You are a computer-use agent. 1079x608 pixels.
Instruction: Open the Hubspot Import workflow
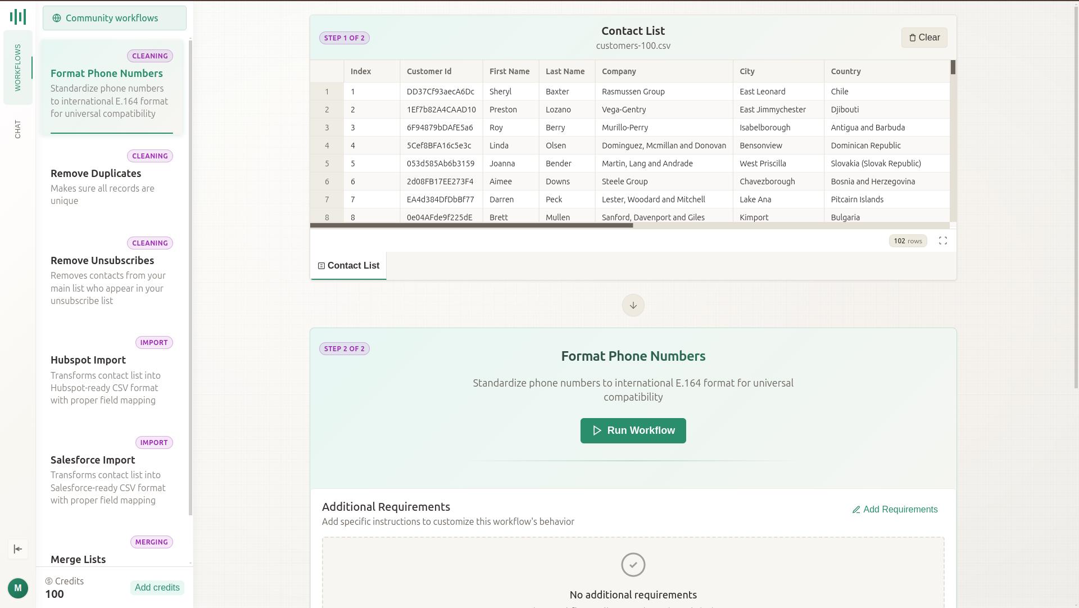88,360
